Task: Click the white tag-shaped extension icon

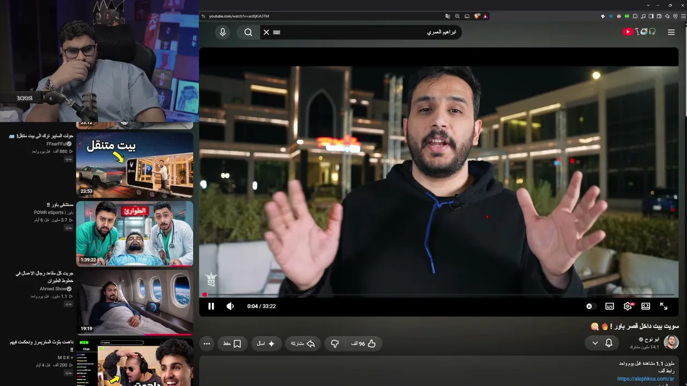Action: coord(603,16)
